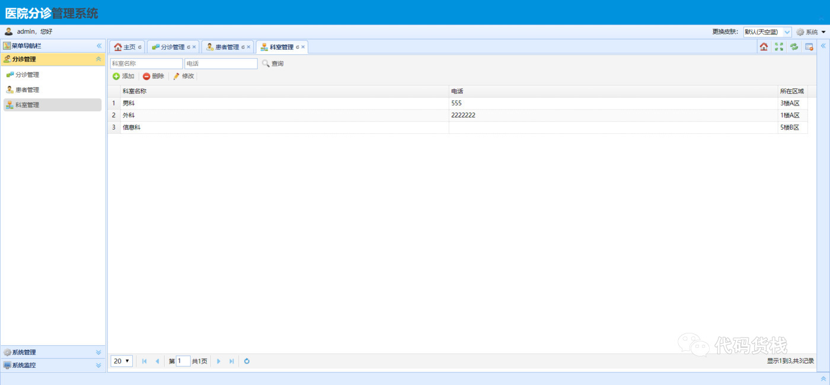Close the 科室管理 tab
Image resolution: width=830 pixels, height=385 pixels.
pyautogui.click(x=303, y=47)
